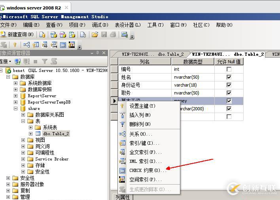Pin the Object Explorer panel
The image size is (280, 200).
[98, 53]
